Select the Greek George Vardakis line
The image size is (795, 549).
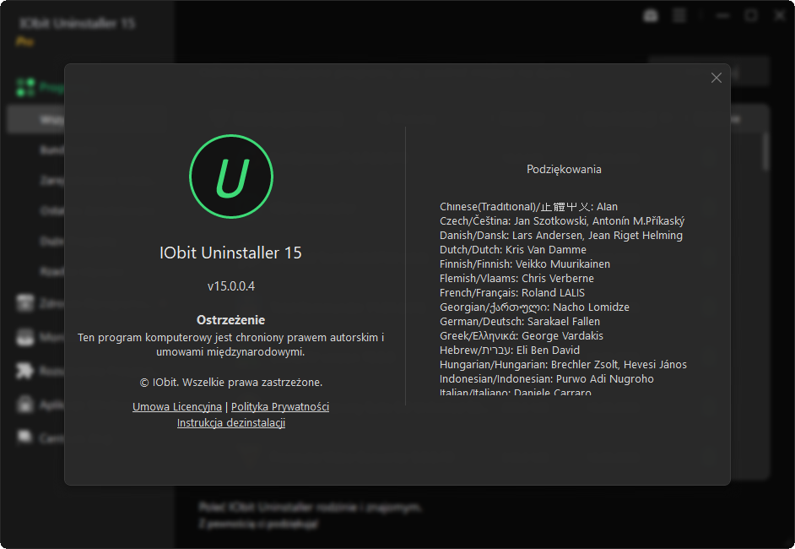[522, 336]
